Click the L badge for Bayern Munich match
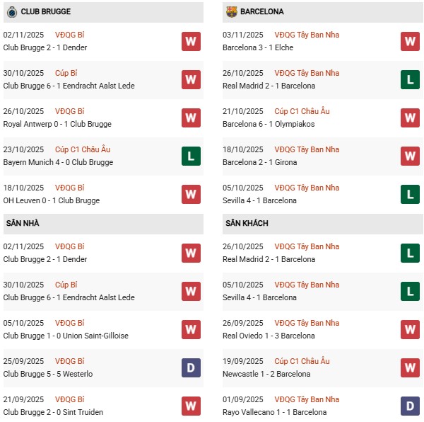The width and height of the screenshot is (424, 422). tap(191, 156)
